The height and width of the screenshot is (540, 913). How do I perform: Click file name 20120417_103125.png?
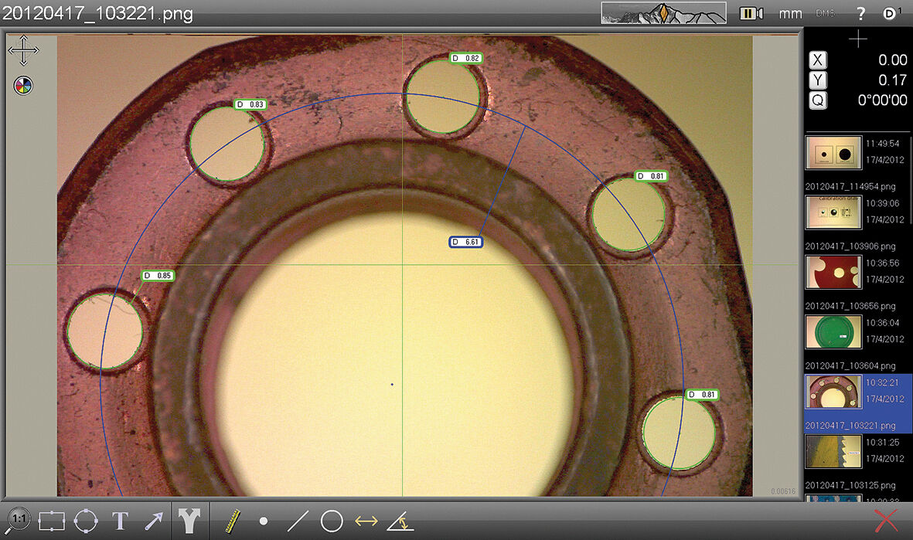850,485
